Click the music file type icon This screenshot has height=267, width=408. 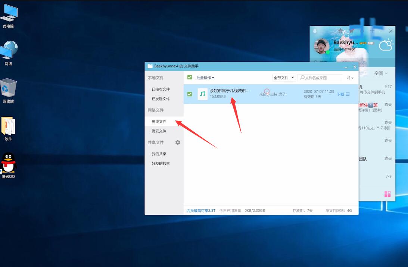202,94
